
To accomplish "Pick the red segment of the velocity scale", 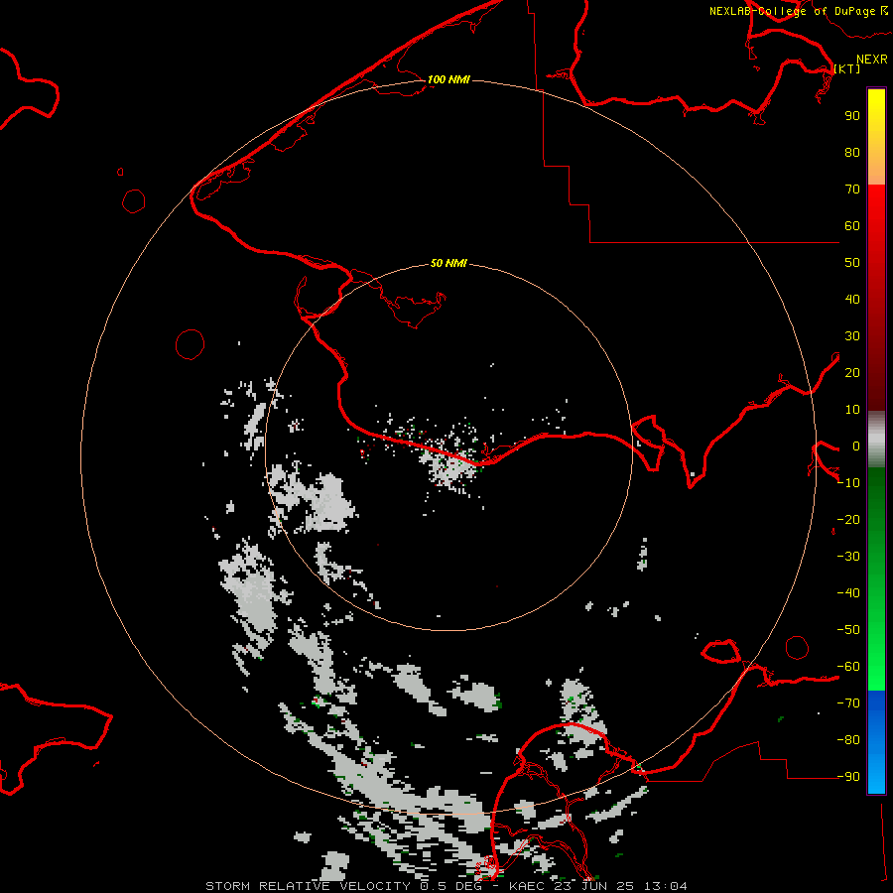I will point(876,298).
